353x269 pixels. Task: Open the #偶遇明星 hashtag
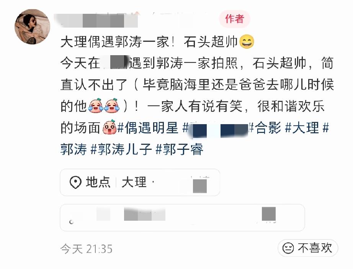[x=148, y=128]
